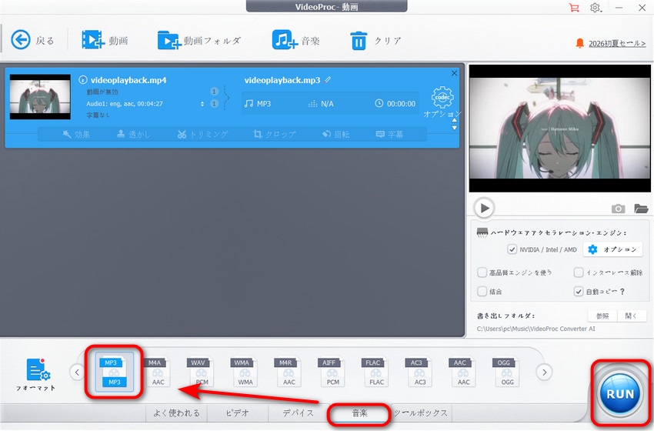Pick the M4R AAC ringtone format
654x431 pixels.
289,371
